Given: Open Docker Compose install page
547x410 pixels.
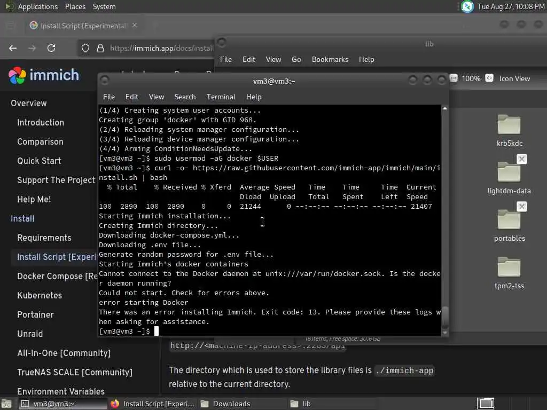Looking at the screenshot, I should pos(57,276).
